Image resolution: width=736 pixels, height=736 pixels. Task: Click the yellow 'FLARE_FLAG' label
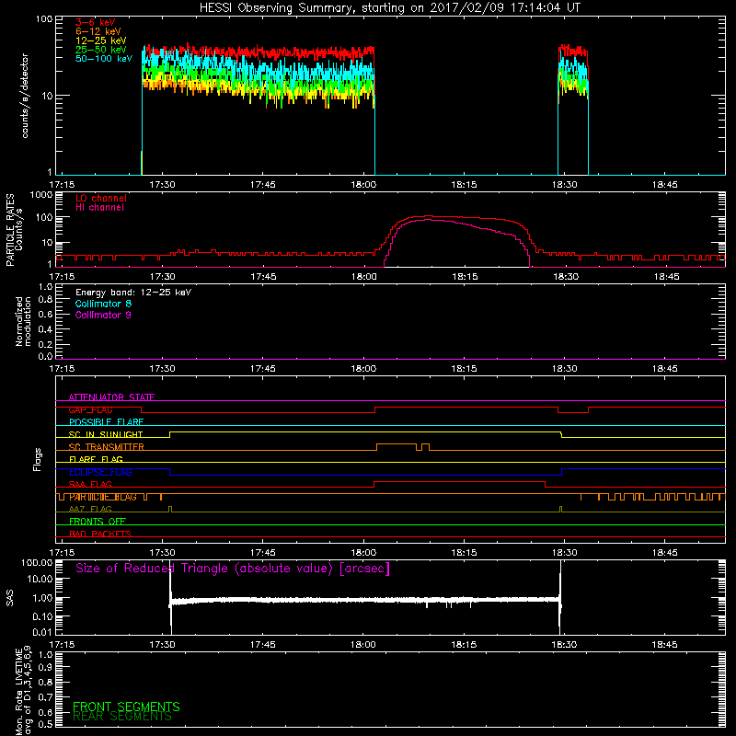[96, 459]
